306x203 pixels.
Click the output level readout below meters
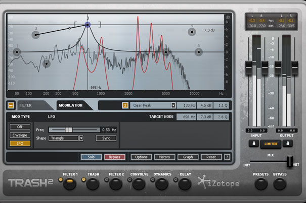click(x=286, y=130)
